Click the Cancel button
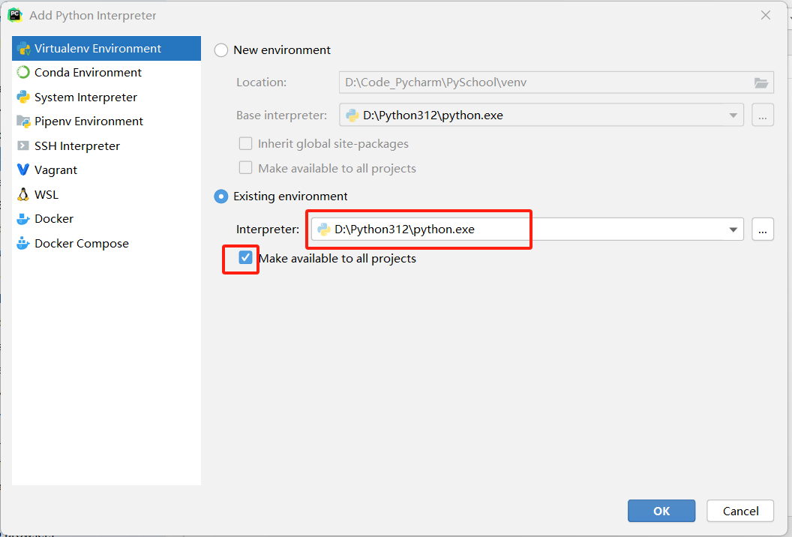The width and height of the screenshot is (792, 537). (x=740, y=511)
